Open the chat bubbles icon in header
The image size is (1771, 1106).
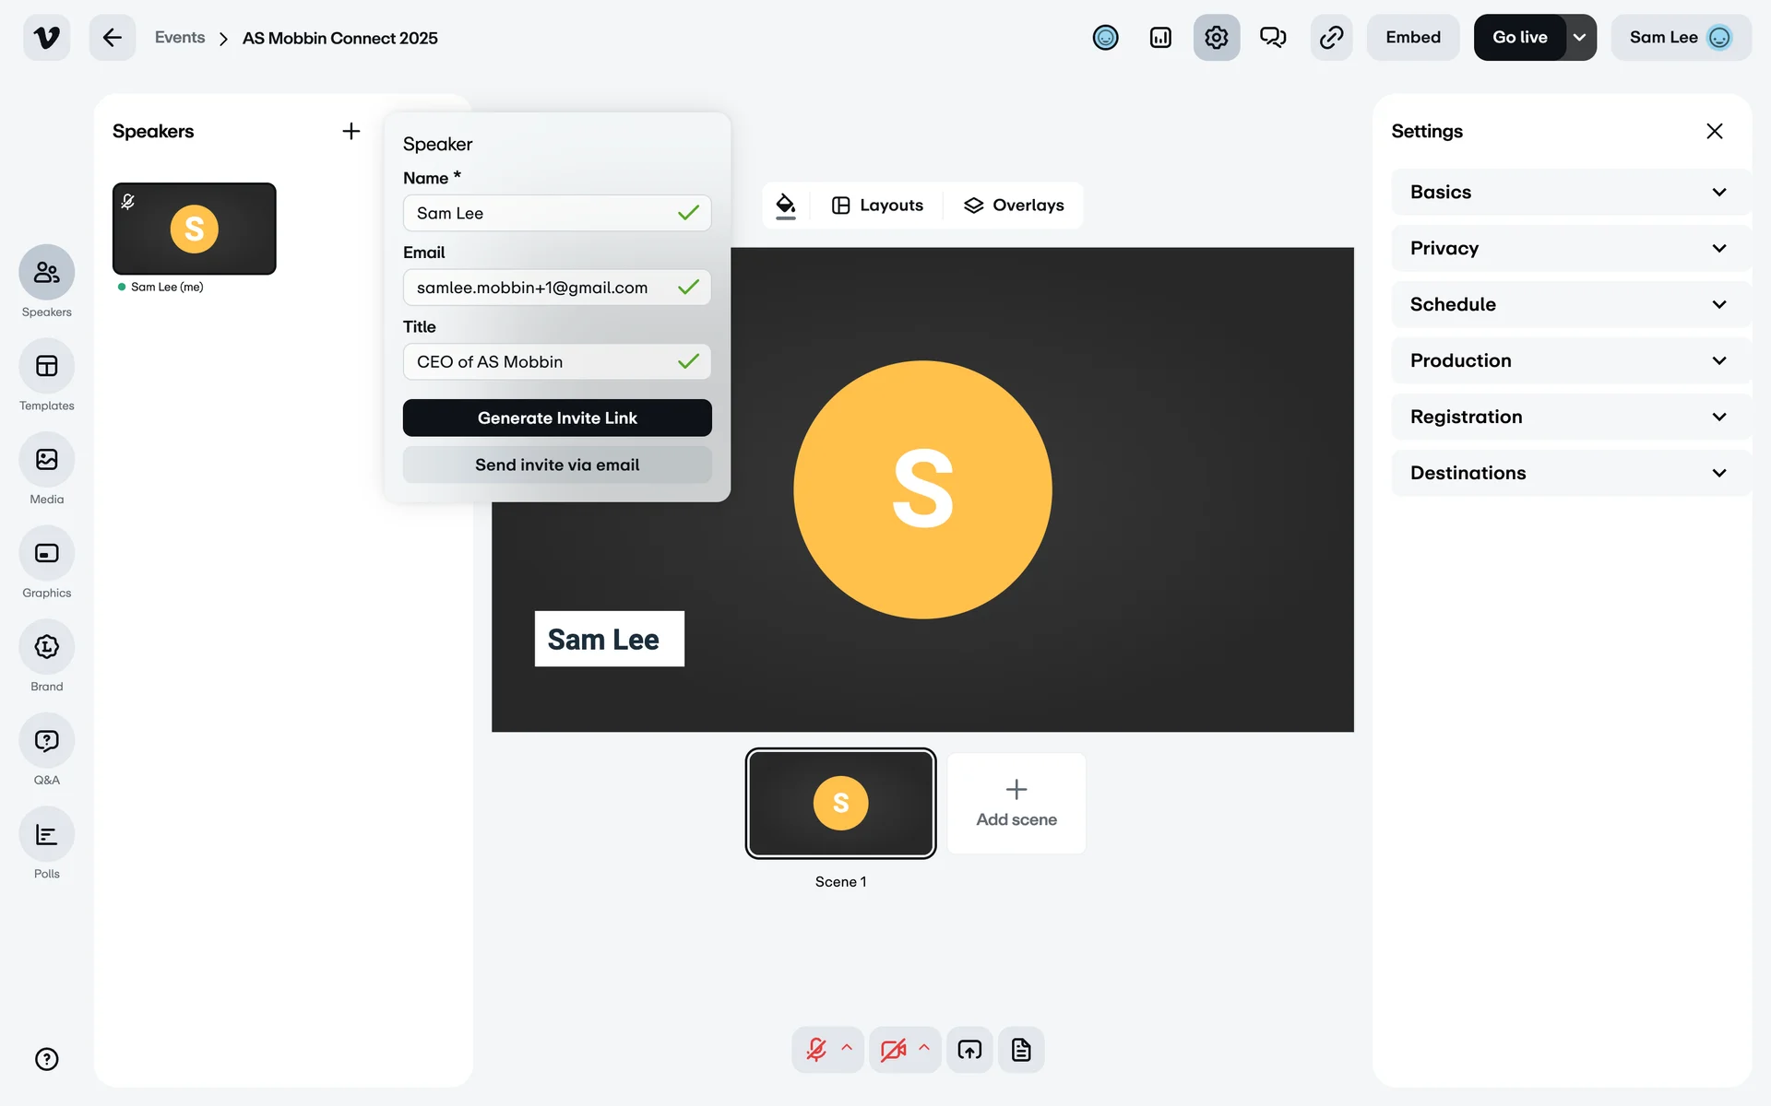1273,38
